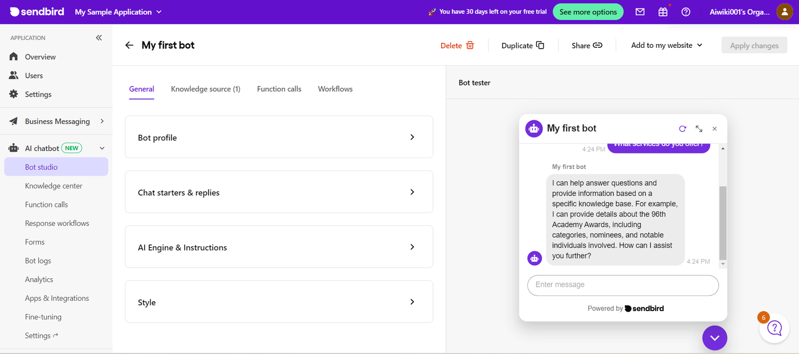799x354 pixels.
Task: Expand the Style section
Action: [279, 302]
